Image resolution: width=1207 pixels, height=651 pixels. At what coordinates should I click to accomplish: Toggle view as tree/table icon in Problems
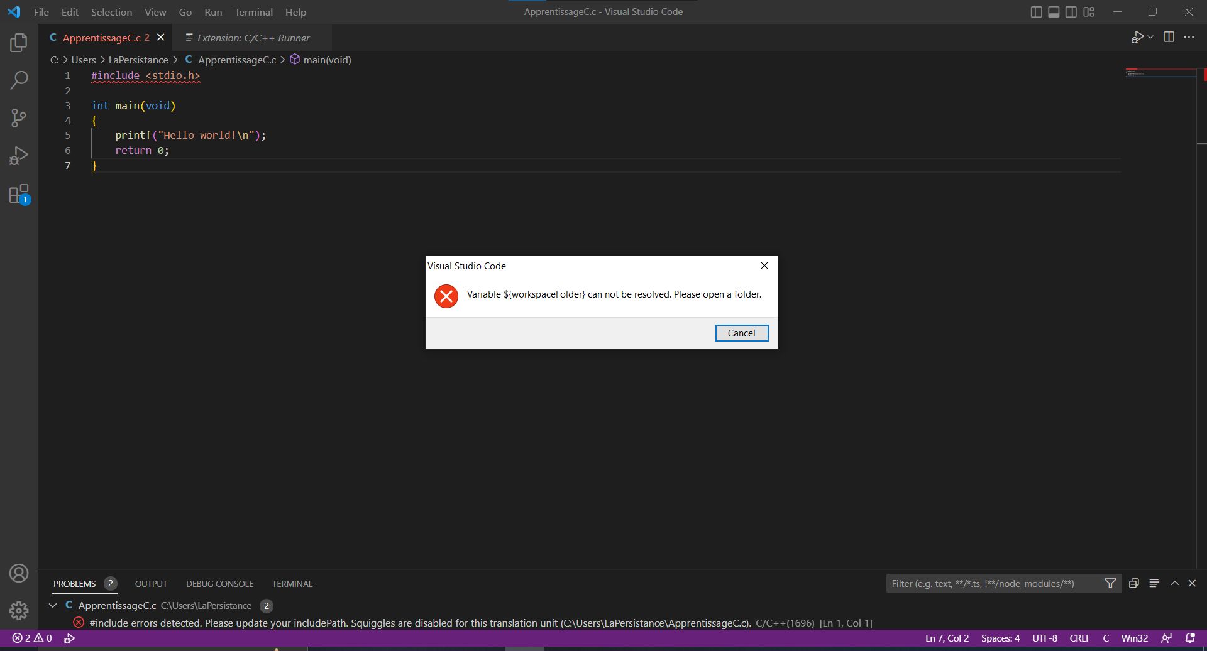coord(1154,583)
